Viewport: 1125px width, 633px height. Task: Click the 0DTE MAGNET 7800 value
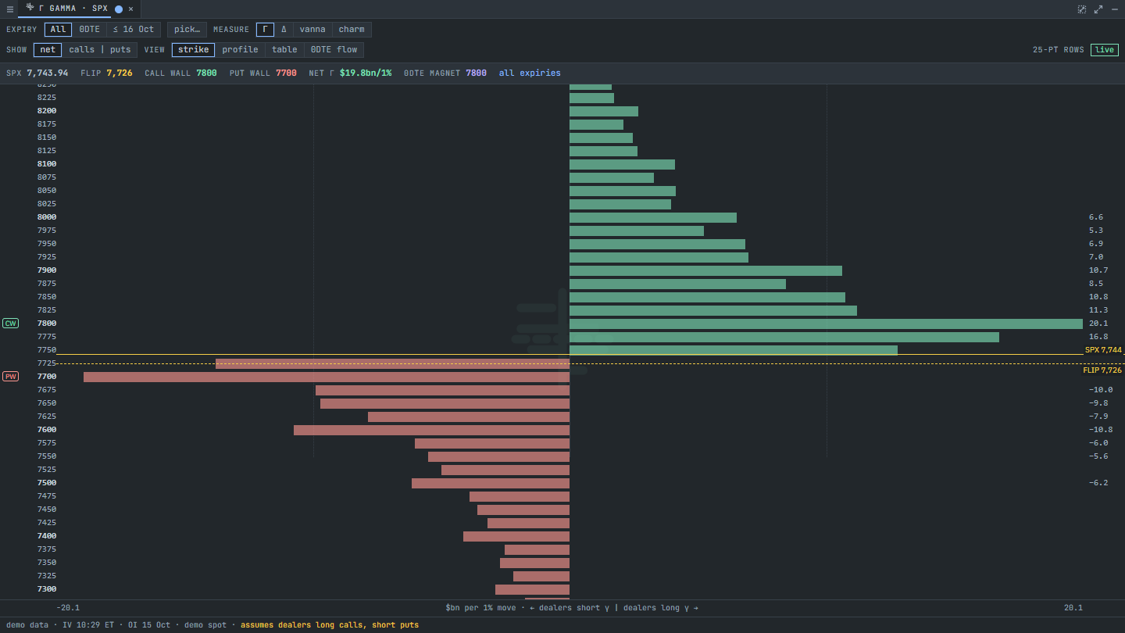[x=476, y=73]
